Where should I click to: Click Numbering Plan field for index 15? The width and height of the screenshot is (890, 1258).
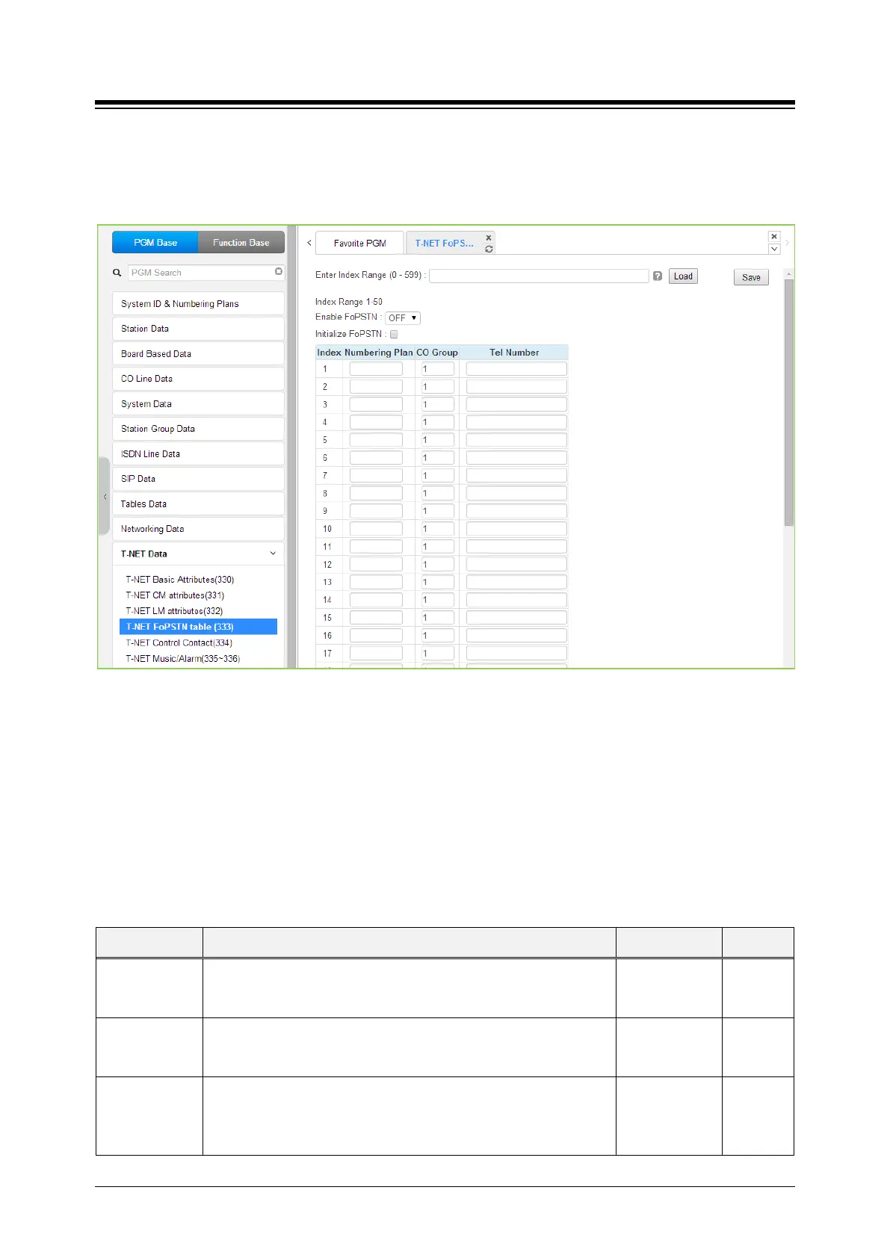[x=376, y=618]
